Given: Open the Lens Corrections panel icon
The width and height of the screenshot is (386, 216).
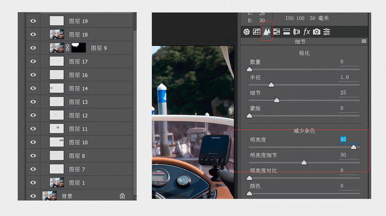Looking at the screenshot, I should [297, 32].
